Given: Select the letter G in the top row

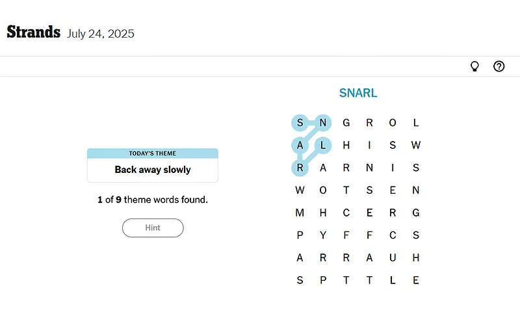Looking at the screenshot, I should [x=346, y=123].
